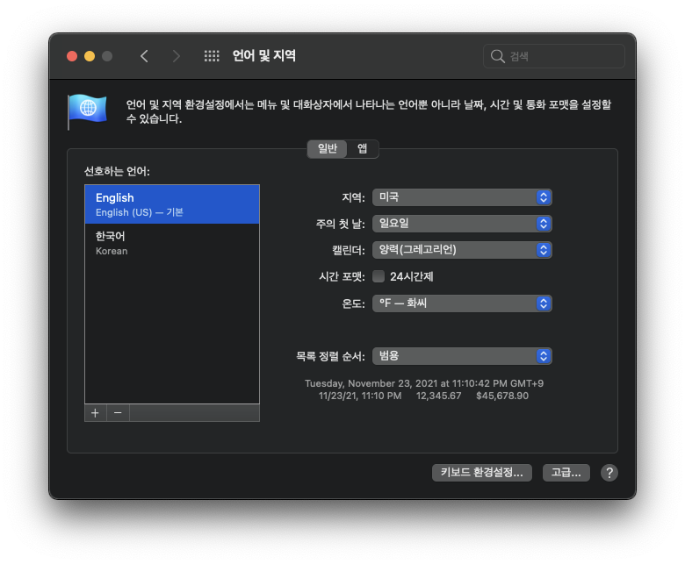The height and width of the screenshot is (564, 685).
Task: Select English in the language list
Action: point(172,204)
